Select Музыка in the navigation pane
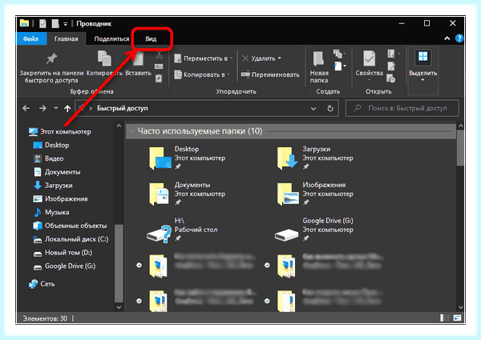The width and height of the screenshot is (481, 340). point(51,212)
